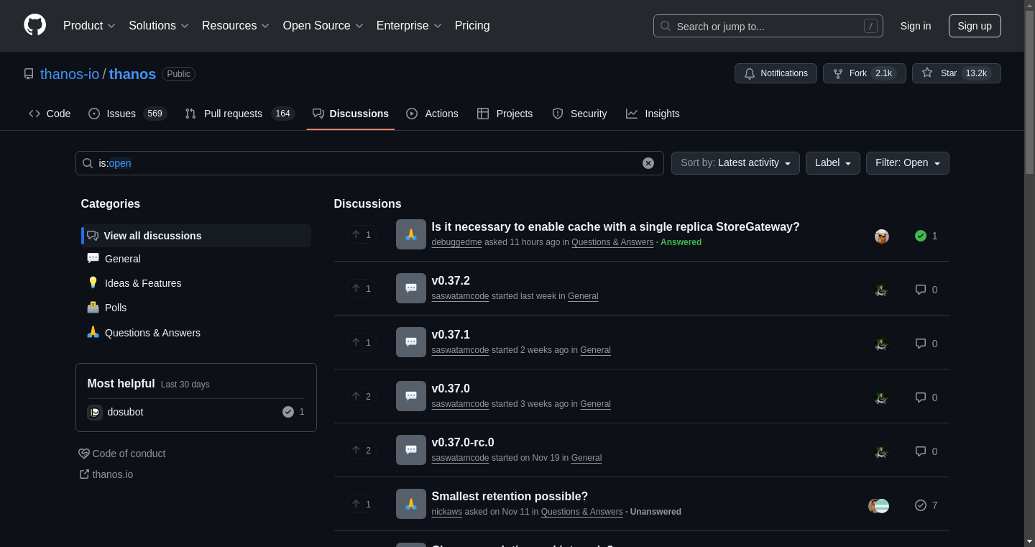Expand the Product menu

pos(89,26)
